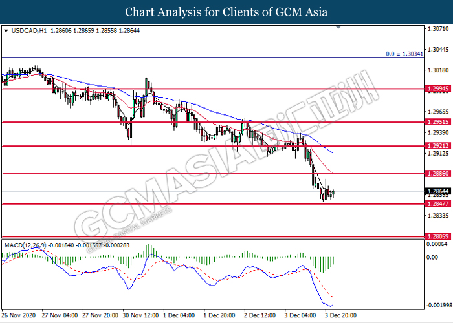Viewport: 453px width, 323px height.
Task: Click the 1 Dec 04:00 time label
Action: 179,315
